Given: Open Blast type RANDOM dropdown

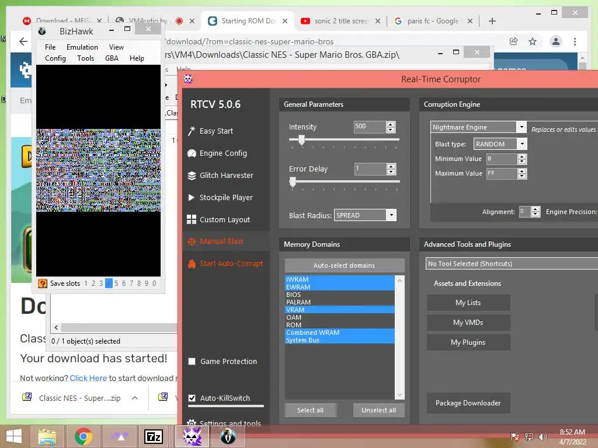Looking at the screenshot, I should [x=522, y=144].
